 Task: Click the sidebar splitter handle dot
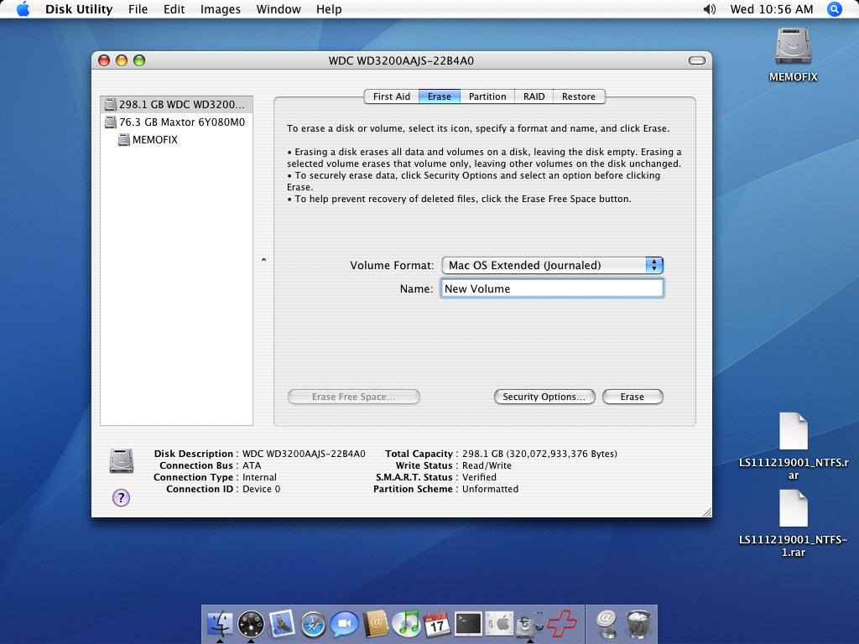coord(263,260)
